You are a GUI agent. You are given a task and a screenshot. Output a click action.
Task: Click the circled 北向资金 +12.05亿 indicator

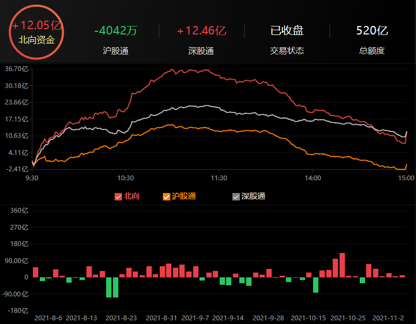pyautogui.click(x=37, y=32)
